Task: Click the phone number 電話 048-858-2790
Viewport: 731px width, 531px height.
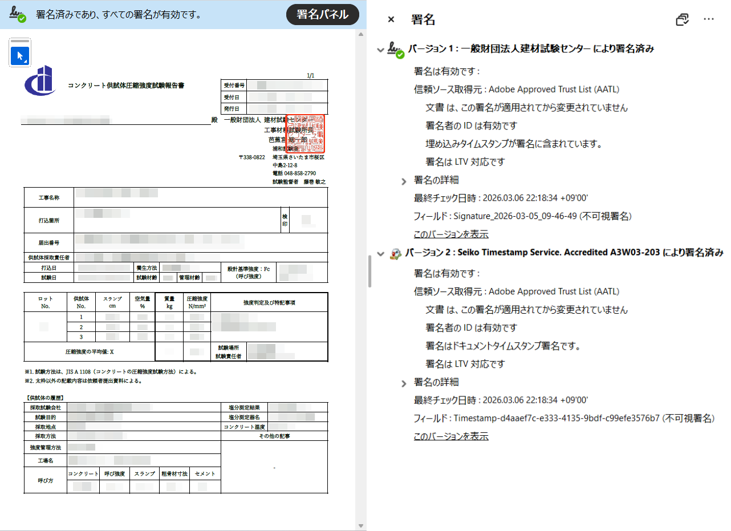Action: coord(294,173)
